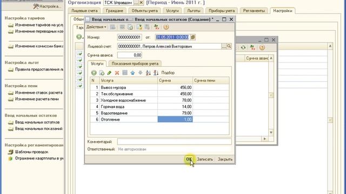346x194 pixels.
Task: Click the Закрыть button
Action: point(225,160)
